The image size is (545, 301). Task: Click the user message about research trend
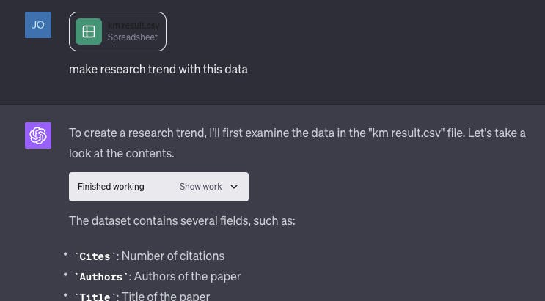pyautogui.click(x=158, y=70)
